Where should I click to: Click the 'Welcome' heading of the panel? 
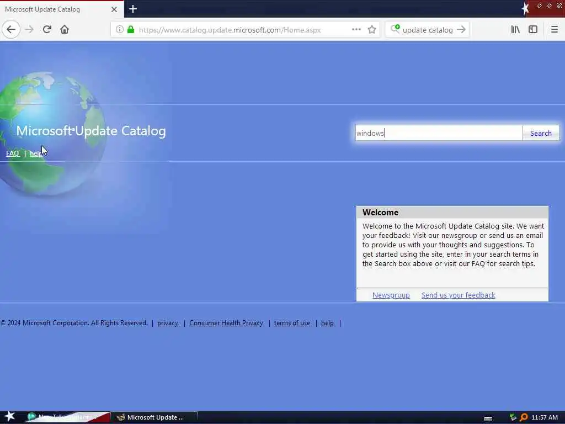click(x=380, y=213)
